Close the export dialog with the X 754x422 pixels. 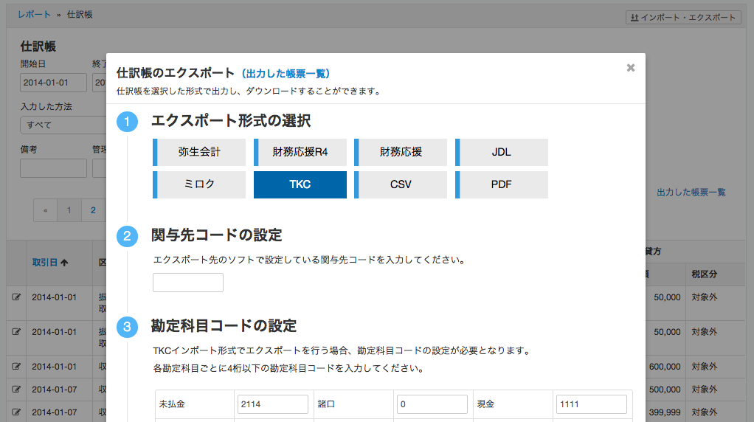(630, 68)
